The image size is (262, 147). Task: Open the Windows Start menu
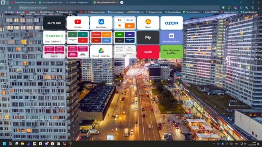[5, 144]
